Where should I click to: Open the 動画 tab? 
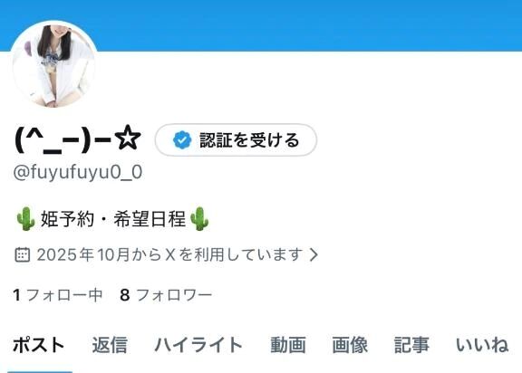[x=288, y=345]
